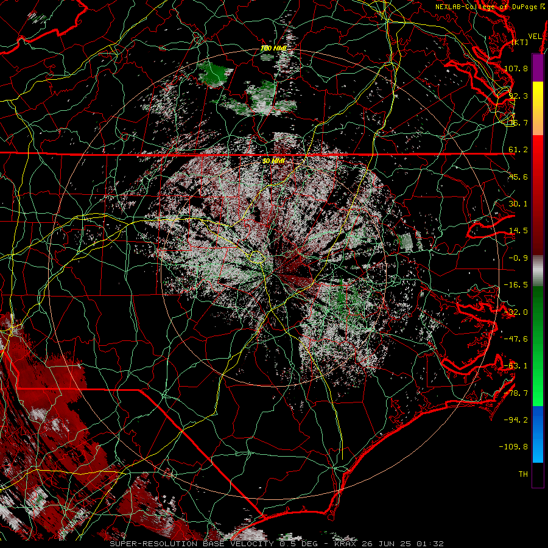This screenshot has height=548, width=548.
Task: Click the 92.3 velocity scale value
Action: [518, 96]
